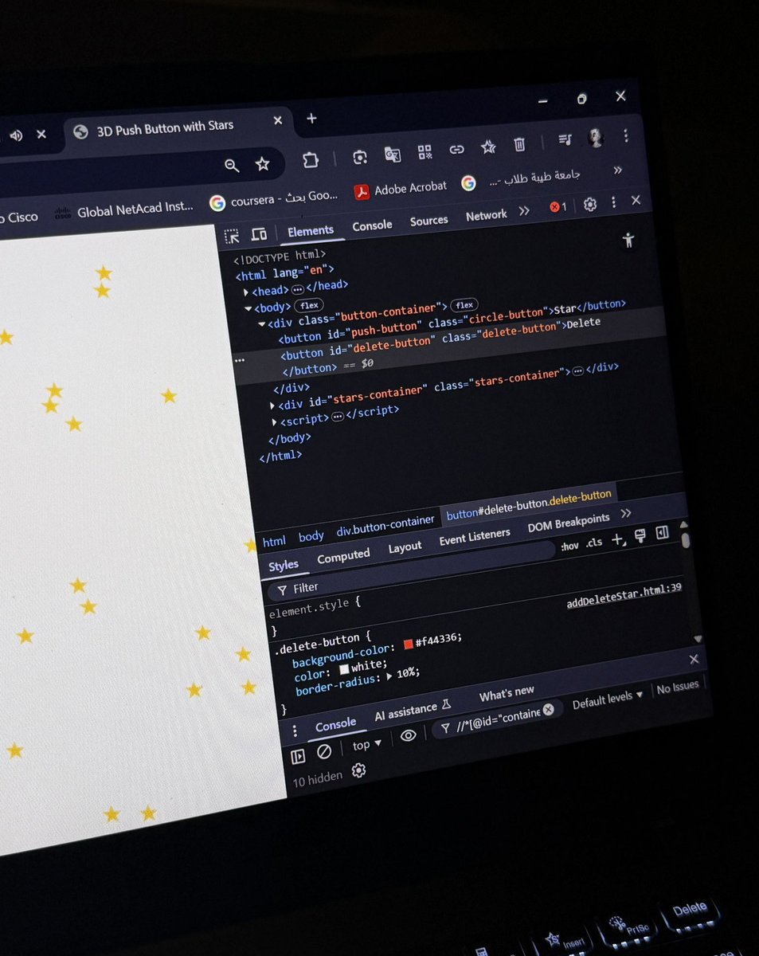Open Chrome's three-dot main menu
This screenshot has height=956, width=759.
point(626,135)
